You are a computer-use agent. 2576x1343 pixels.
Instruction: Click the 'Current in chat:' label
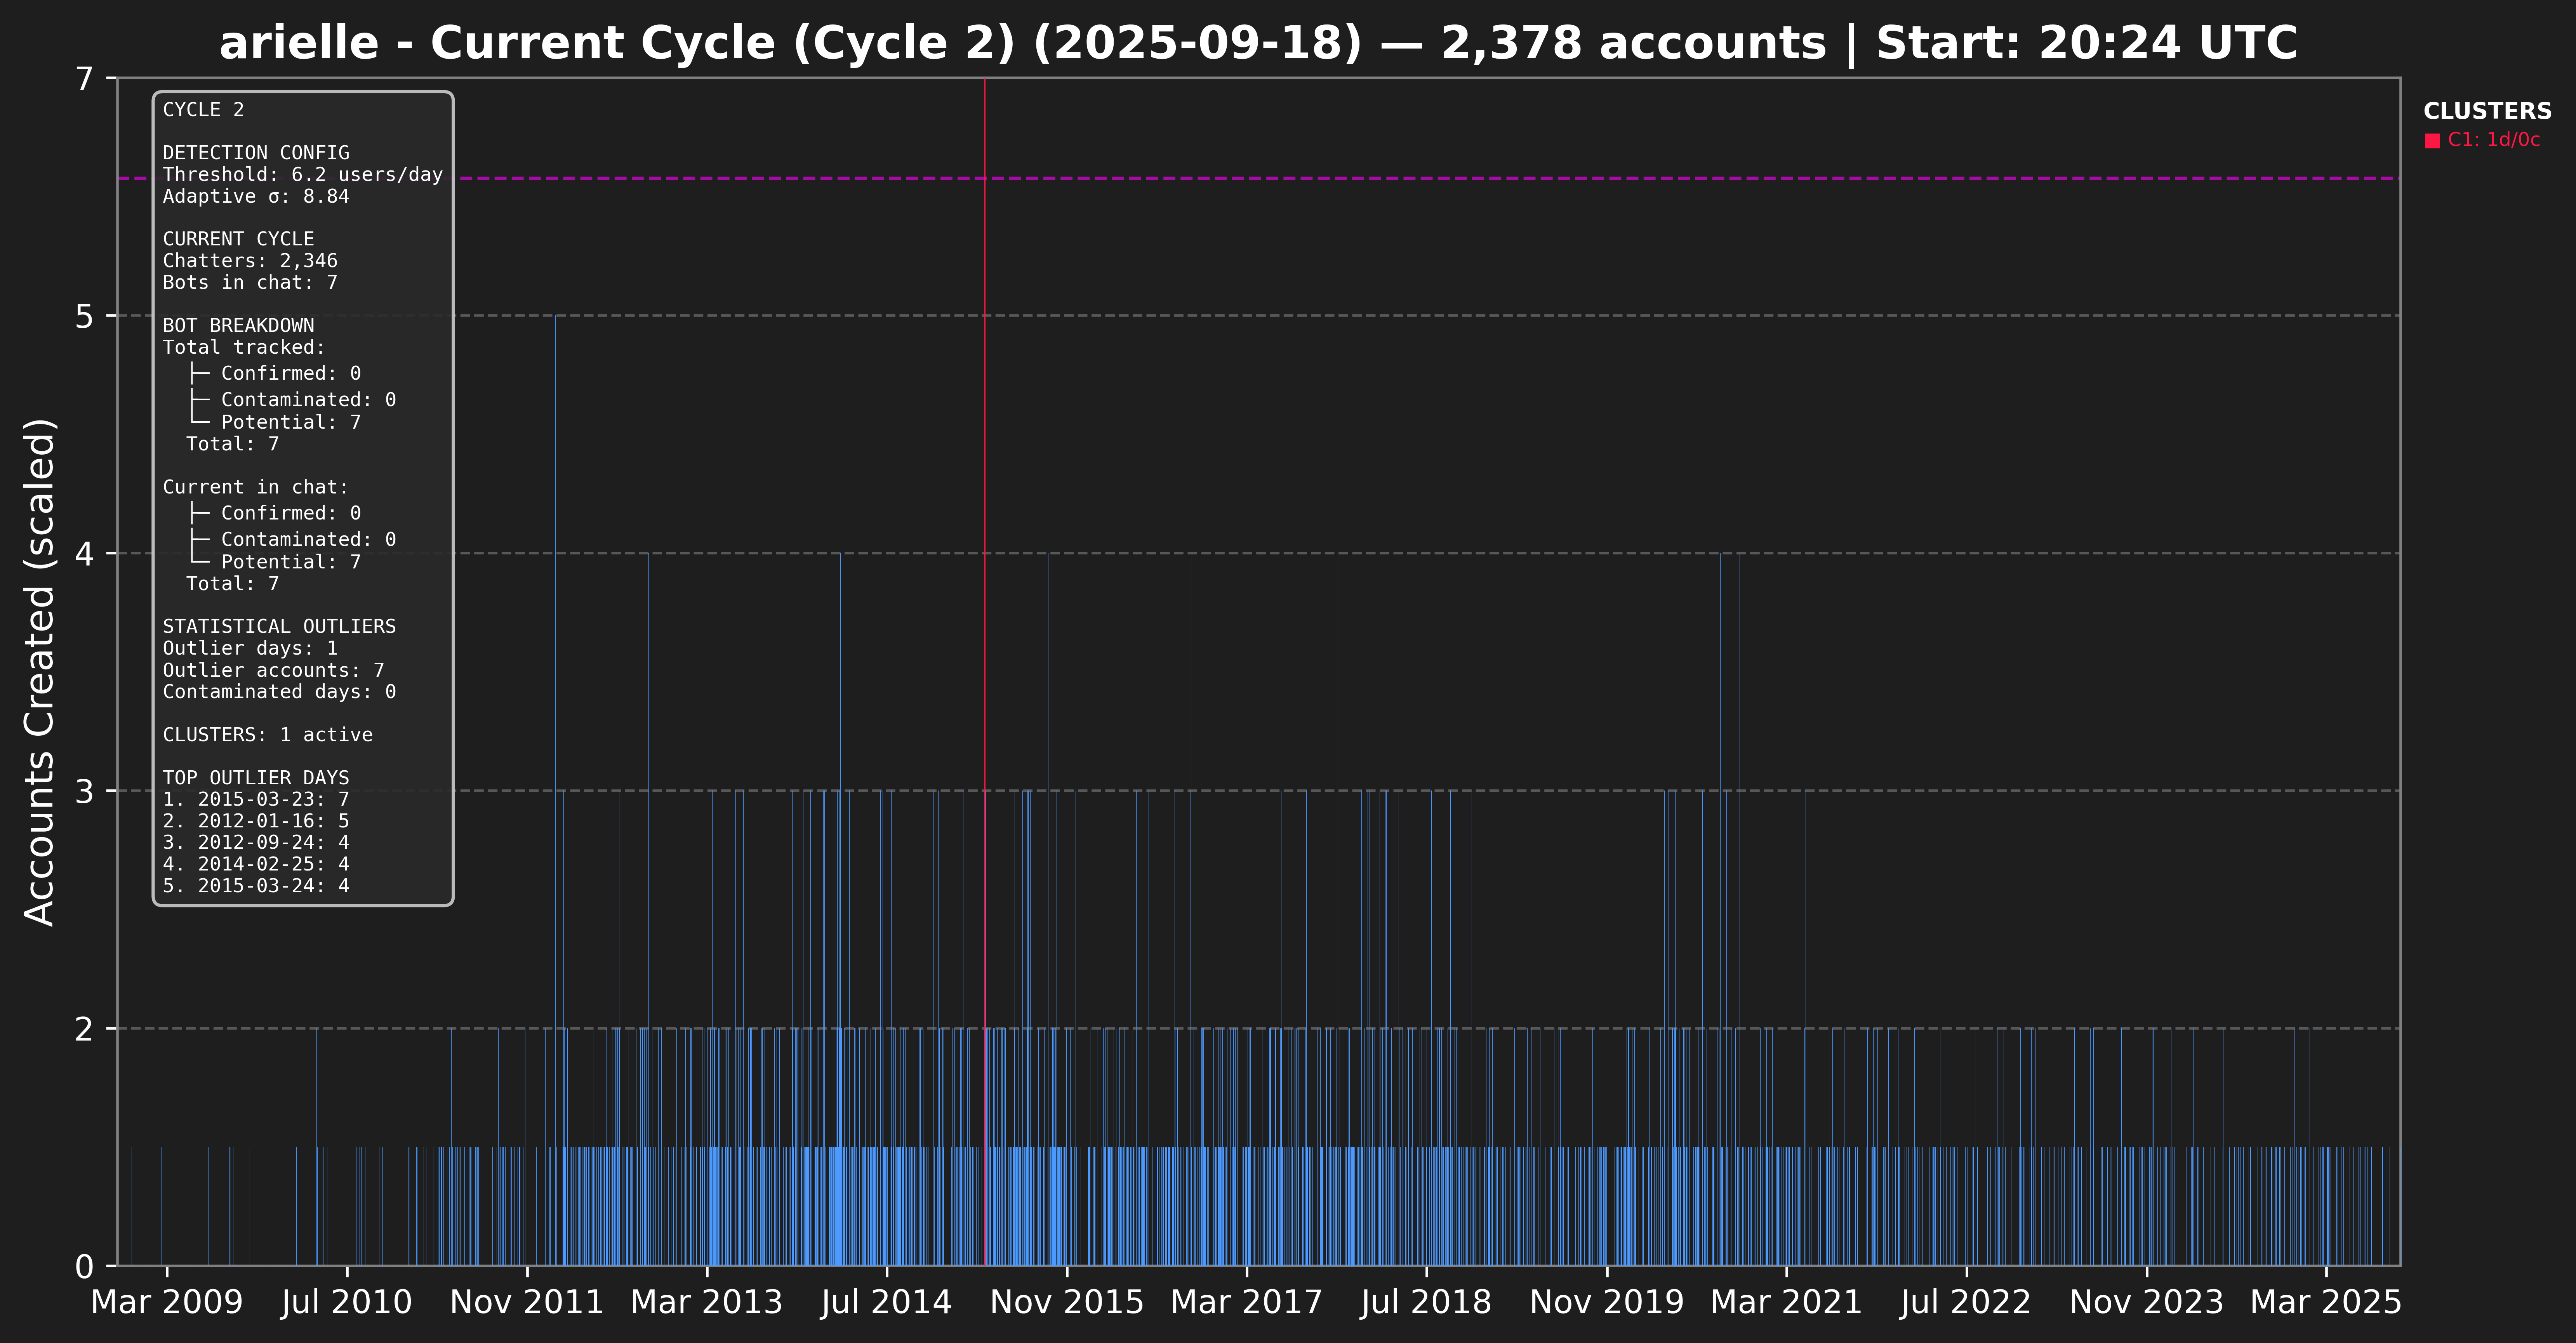click(256, 487)
